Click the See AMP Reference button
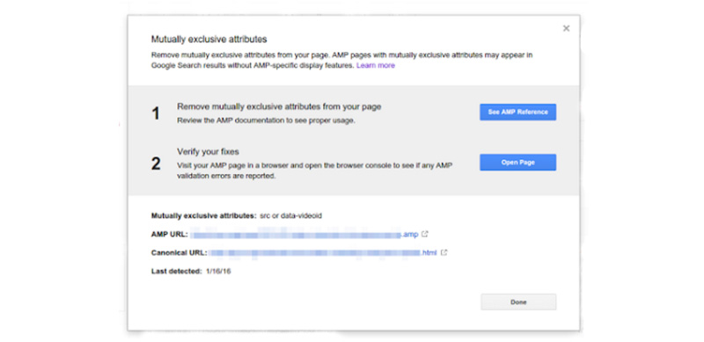This screenshot has width=704, height=342. pyautogui.click(x=517, y=113)
